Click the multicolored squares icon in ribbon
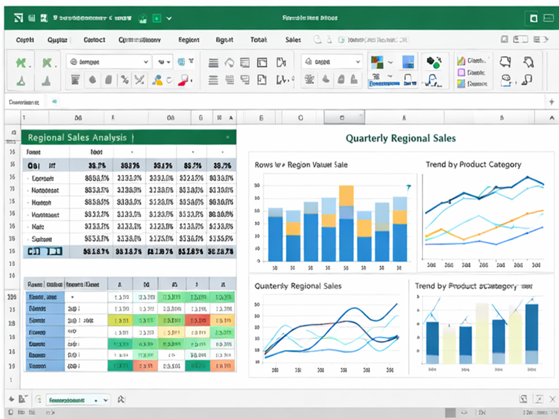This screenshot has width=559, height=419. (x=377, y=62)
